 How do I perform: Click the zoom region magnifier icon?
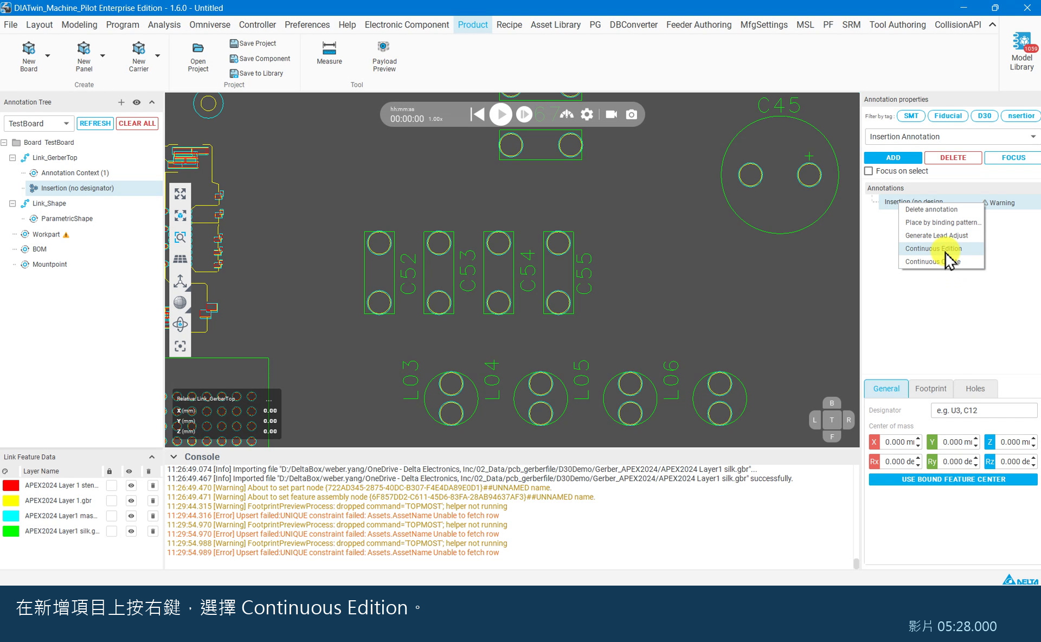[180, 237]
